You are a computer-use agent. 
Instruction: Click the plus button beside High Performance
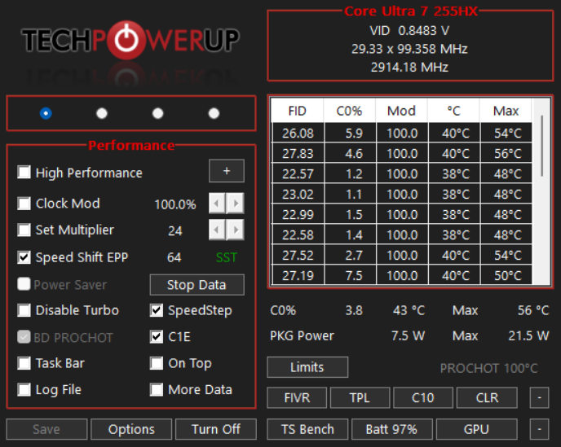click(226, 171)
